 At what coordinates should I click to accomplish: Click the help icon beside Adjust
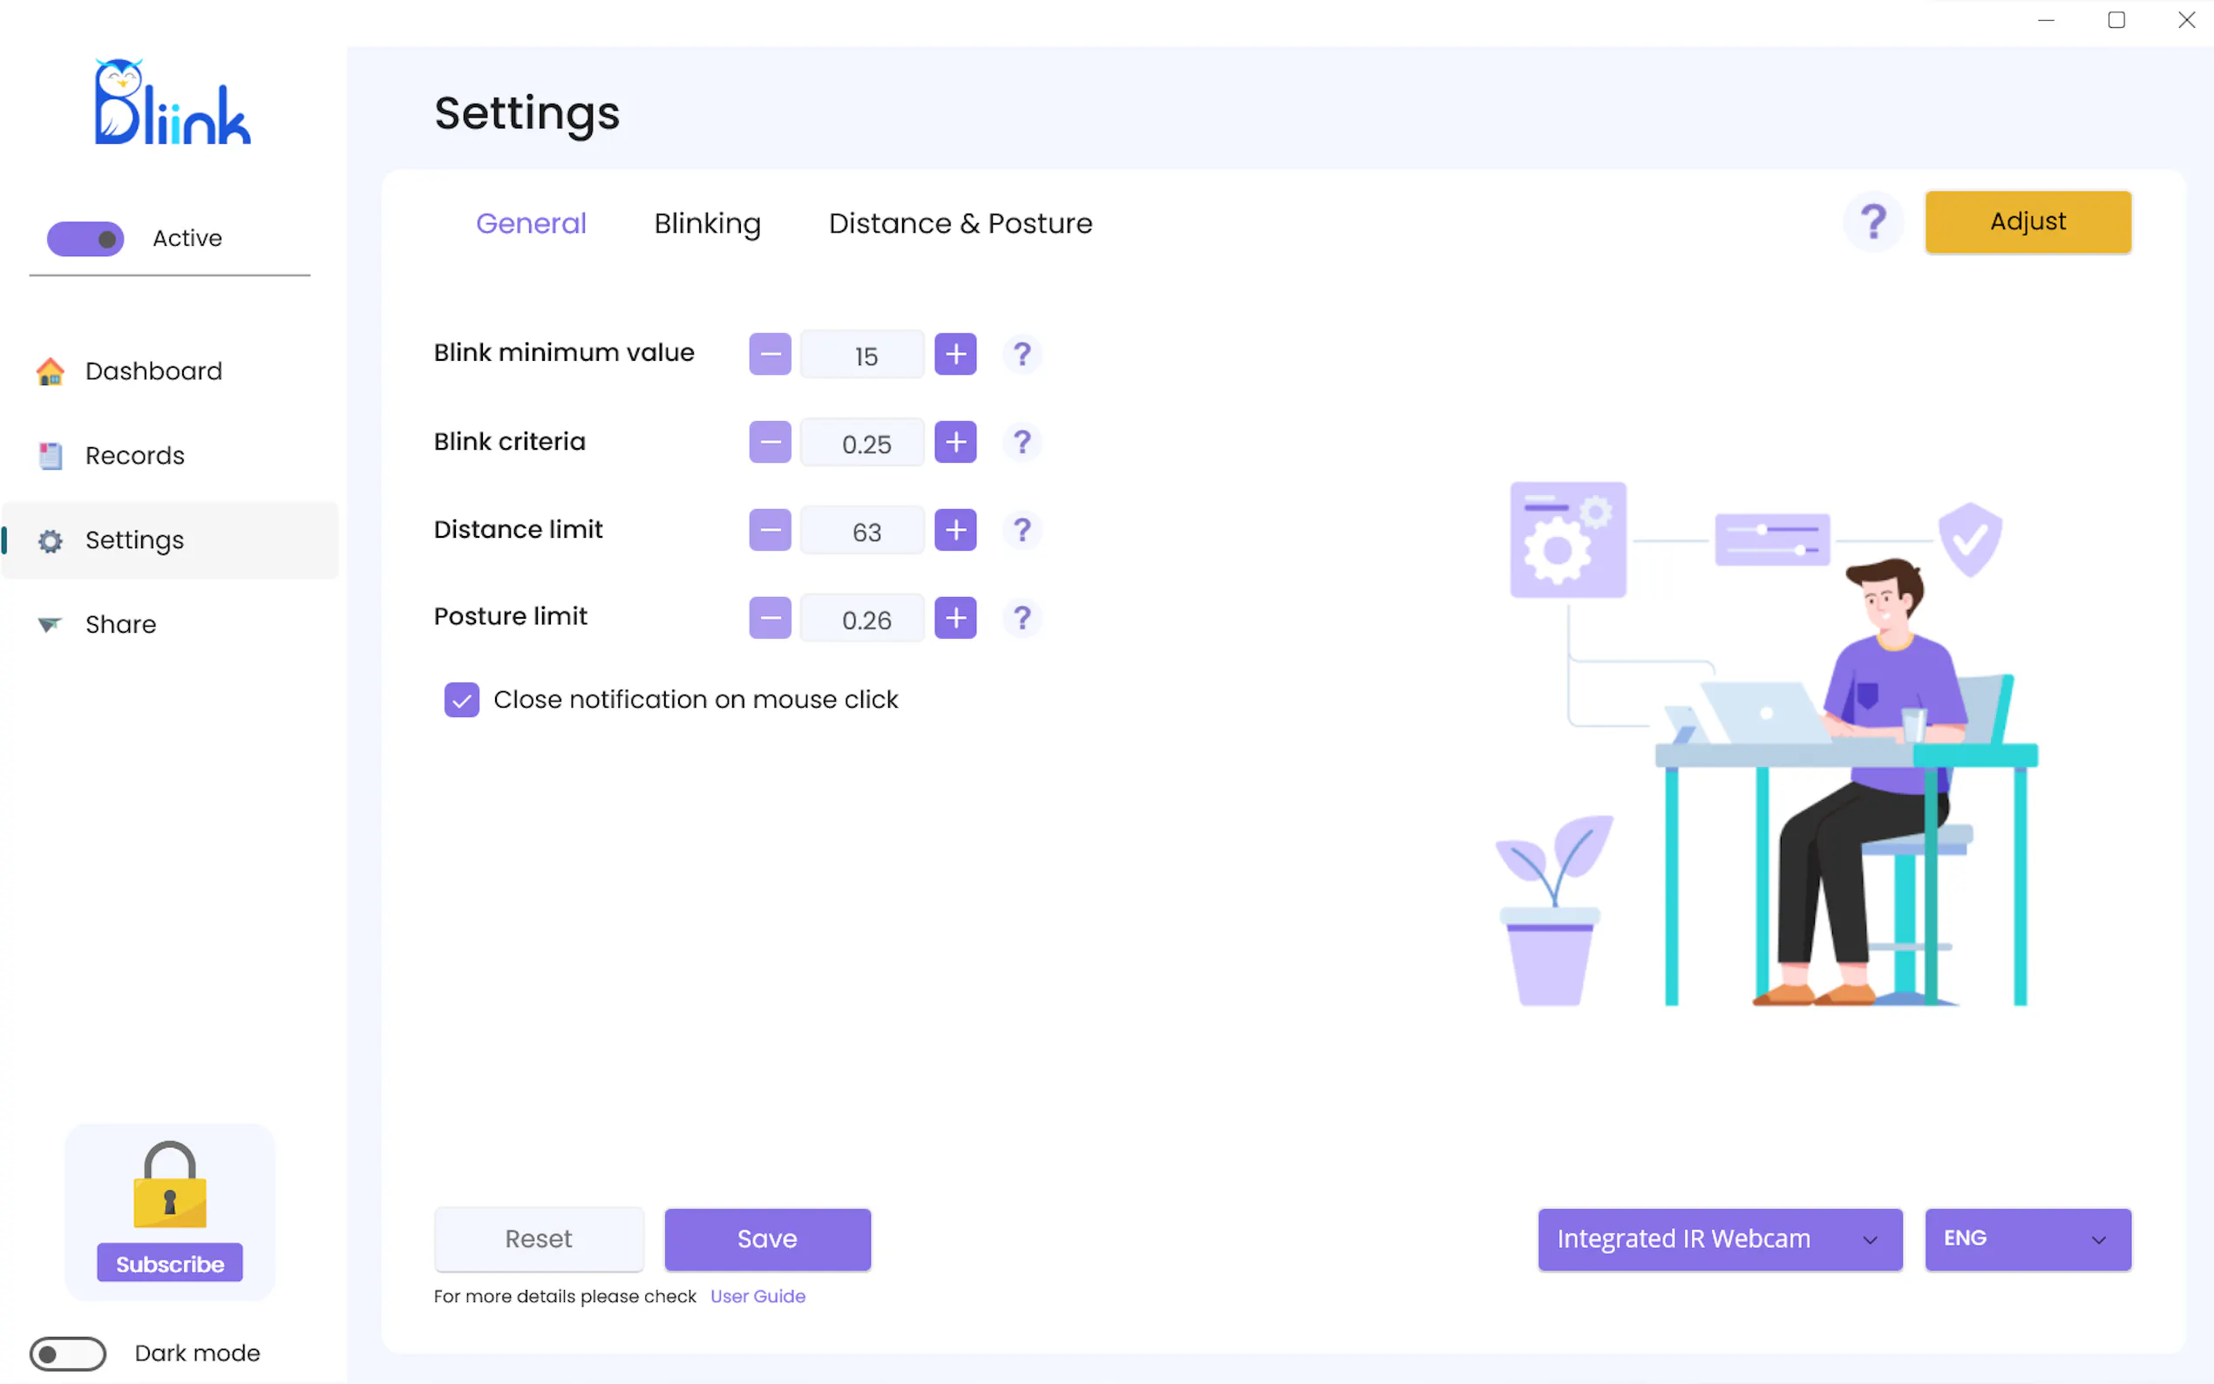pos(1872,221)
